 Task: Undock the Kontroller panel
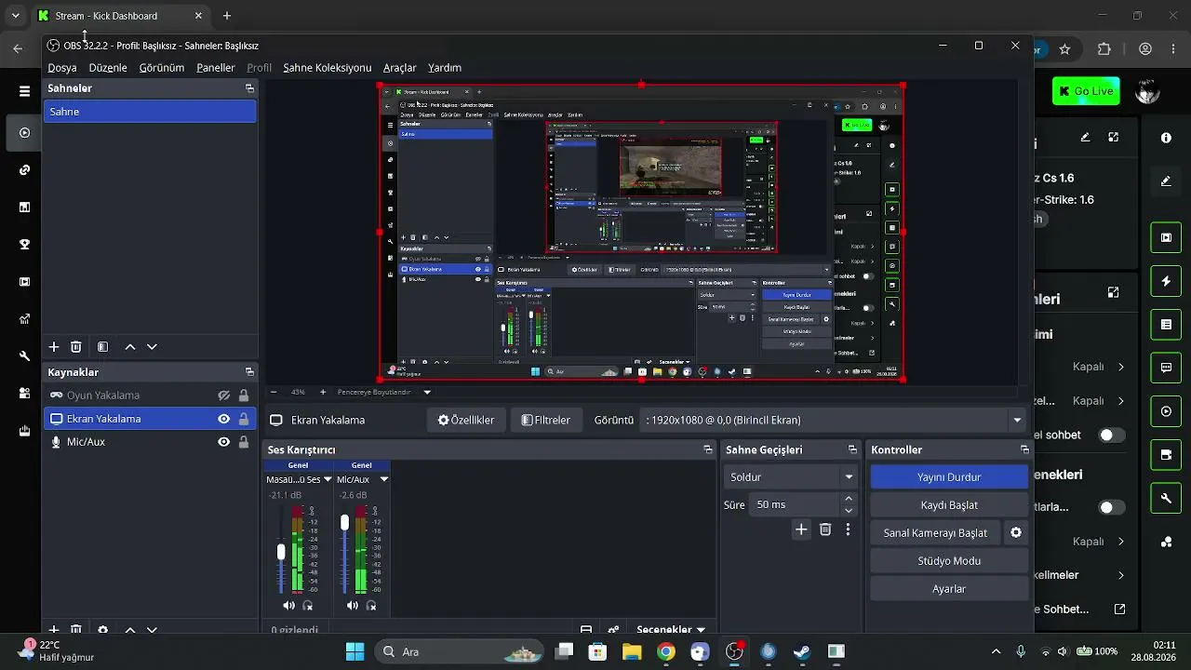[1024, 449]
